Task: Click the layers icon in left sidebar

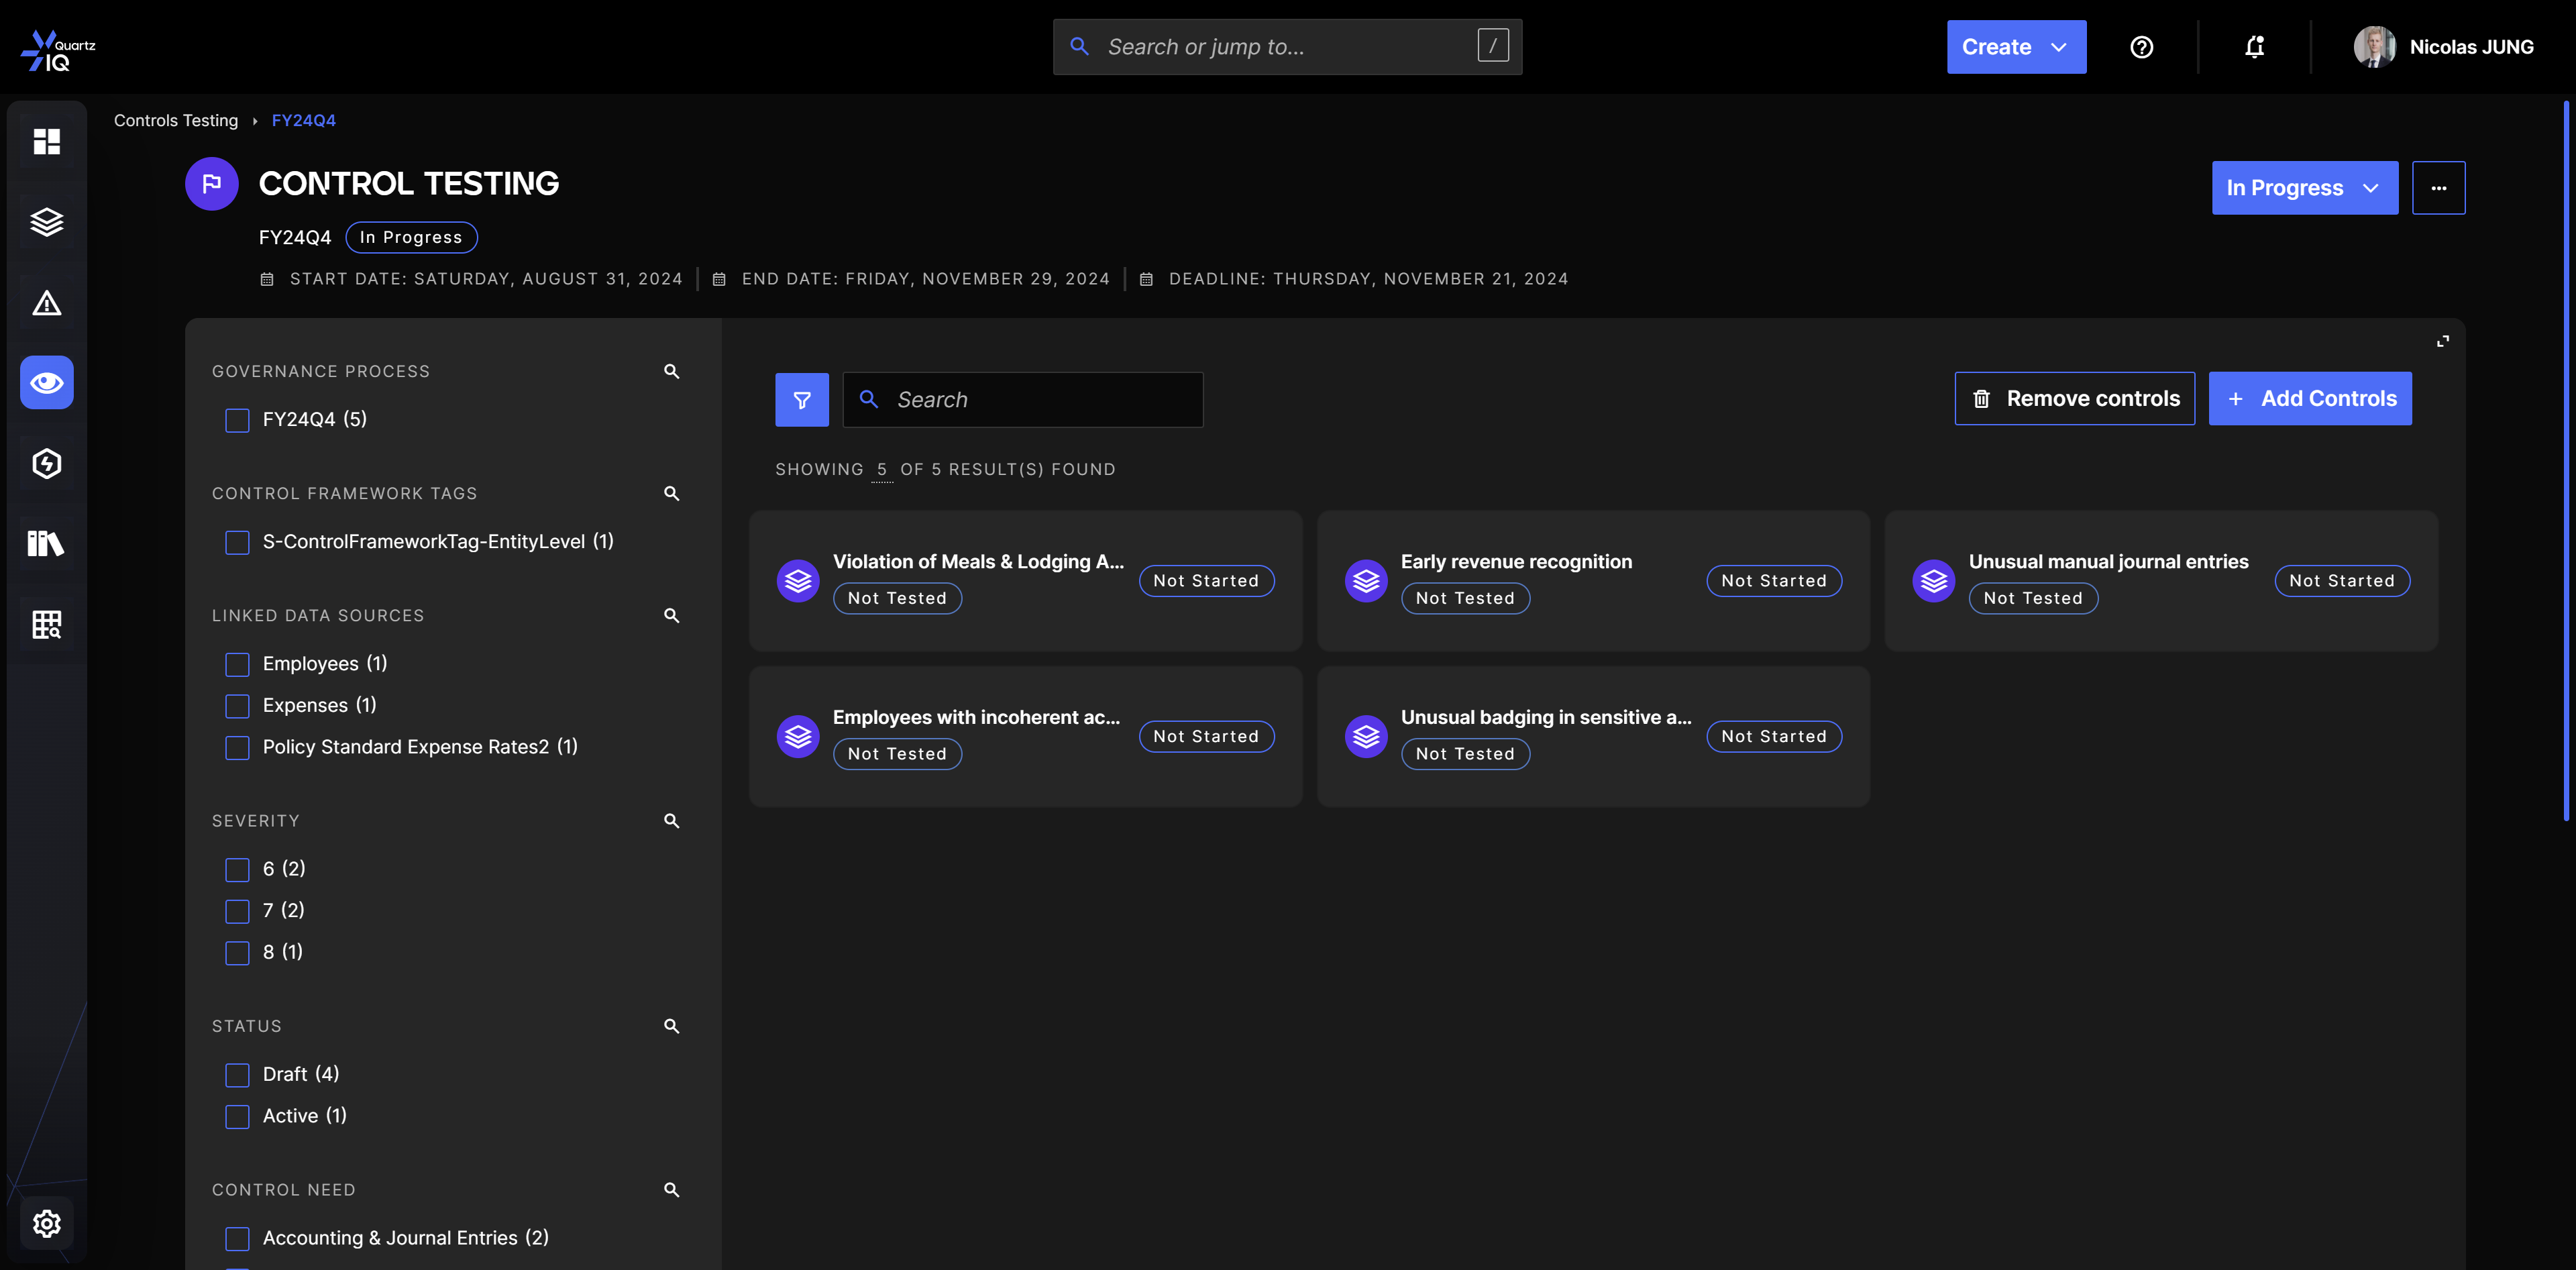Action: (x=46, y=222)
